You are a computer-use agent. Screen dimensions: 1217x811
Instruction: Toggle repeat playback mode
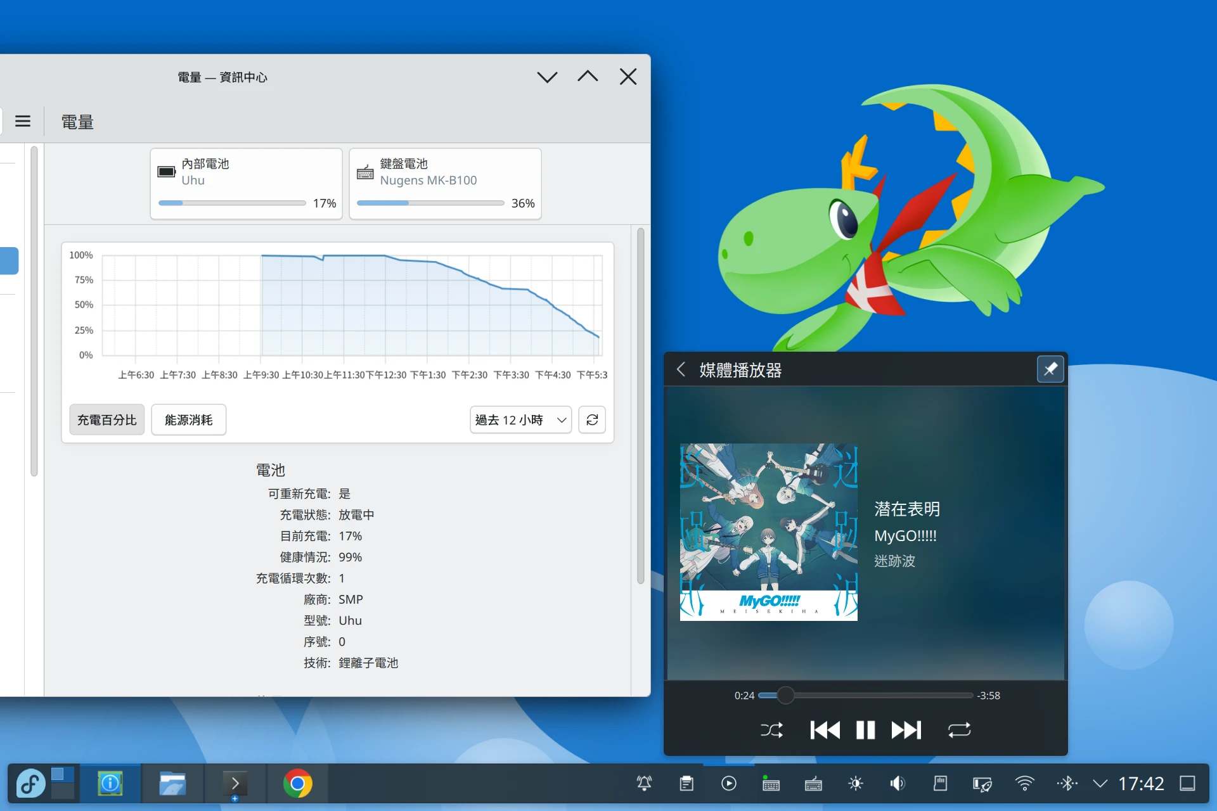(x=959, y=730)
